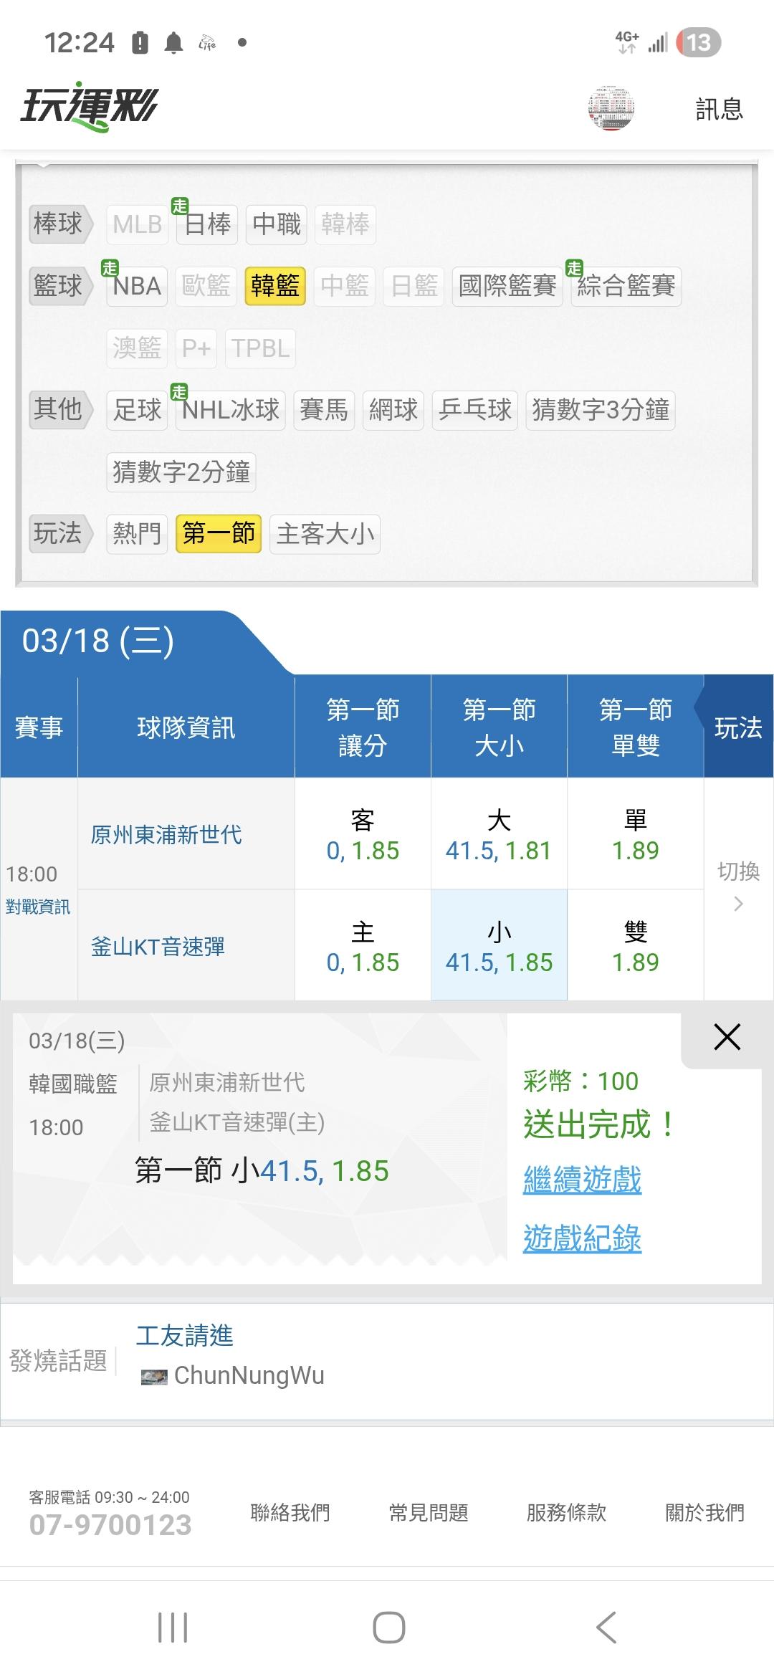Tap battery level 13 indicator

699,43
